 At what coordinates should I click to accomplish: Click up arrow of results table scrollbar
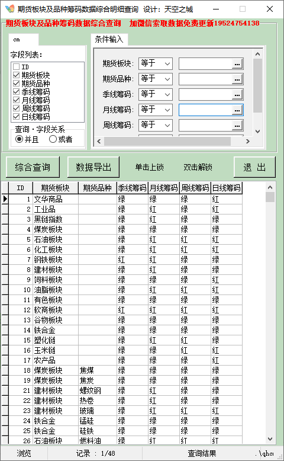point(270,187)
